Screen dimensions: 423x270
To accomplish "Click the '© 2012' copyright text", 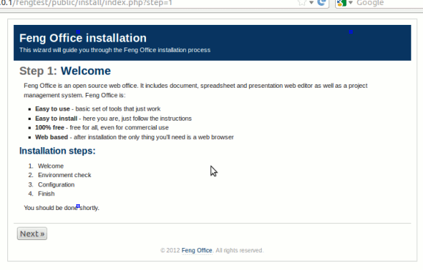I will 170,250.
